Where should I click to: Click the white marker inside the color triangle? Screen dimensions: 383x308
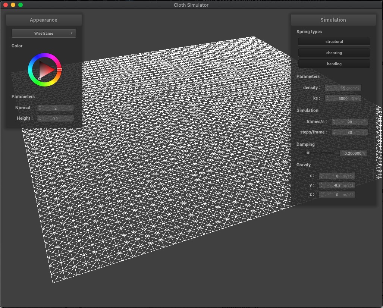coord(40,78)
